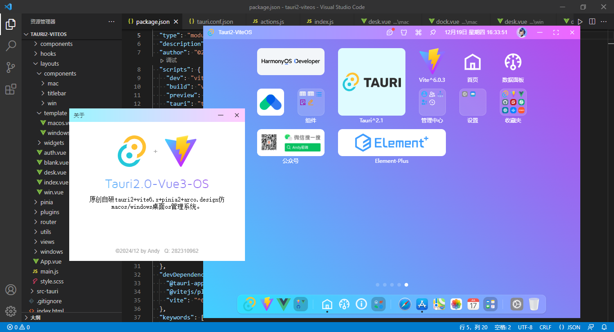Launch the App Store dock icon
The width and height of the screenshot is (614, 332).
(x=422, y=305)
